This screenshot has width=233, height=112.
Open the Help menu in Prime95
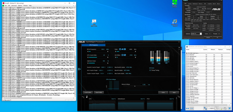[x=30, y=6]
